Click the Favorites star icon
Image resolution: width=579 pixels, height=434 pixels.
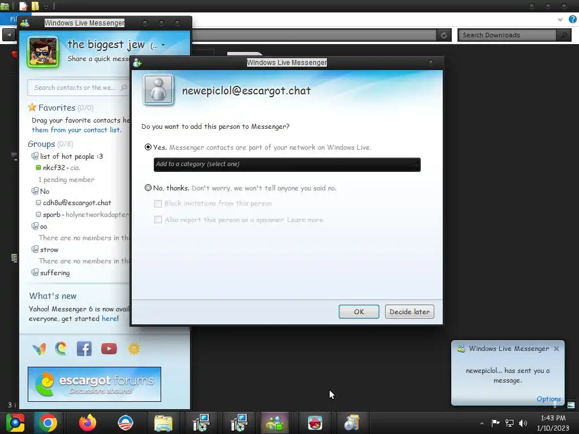(32, 107)
